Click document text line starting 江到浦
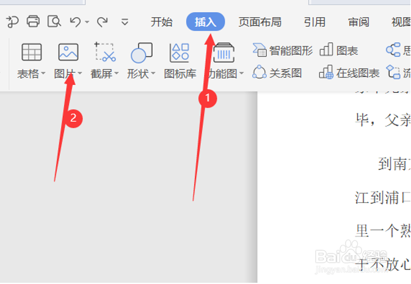 pos(383,198)
